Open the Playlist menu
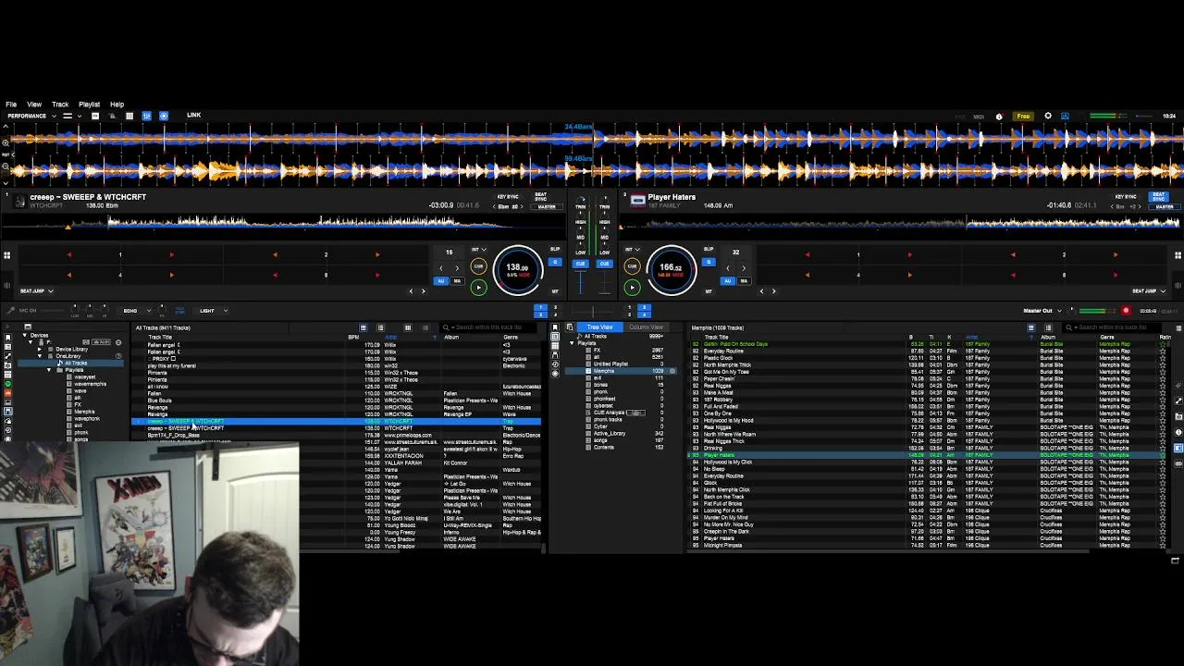The width and height of the screenshot is (1184, 666). [x=89, y=105]
